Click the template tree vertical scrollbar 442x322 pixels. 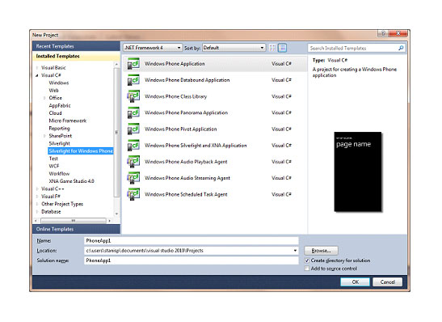click(x=116, y=132)
